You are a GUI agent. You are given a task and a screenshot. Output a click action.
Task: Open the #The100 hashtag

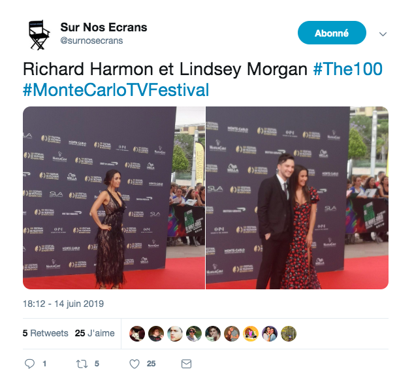pyautogui.click(x=348, y=69)
